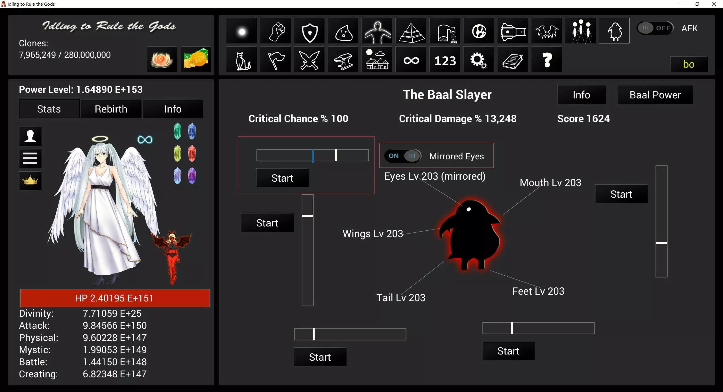Open the Stats tab
This screenshot has height=392, width=723.
tap(49, 109)
